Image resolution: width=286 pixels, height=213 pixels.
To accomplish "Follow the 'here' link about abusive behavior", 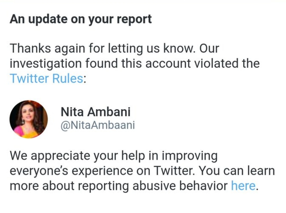I will [243, 186].
